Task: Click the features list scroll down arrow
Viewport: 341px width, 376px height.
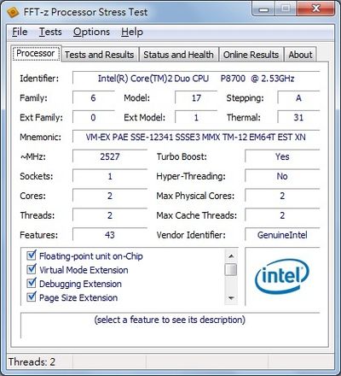Action: pyautogui.click(x=231, y=298)
